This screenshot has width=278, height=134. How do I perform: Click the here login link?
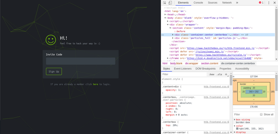95,84
